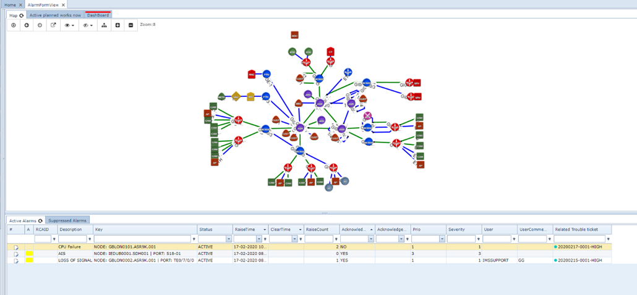The height and width of the screenshot is (295, 637).
Task: Click the refresh icon on Active Alarms tab
Action: [x=41, y=220]
